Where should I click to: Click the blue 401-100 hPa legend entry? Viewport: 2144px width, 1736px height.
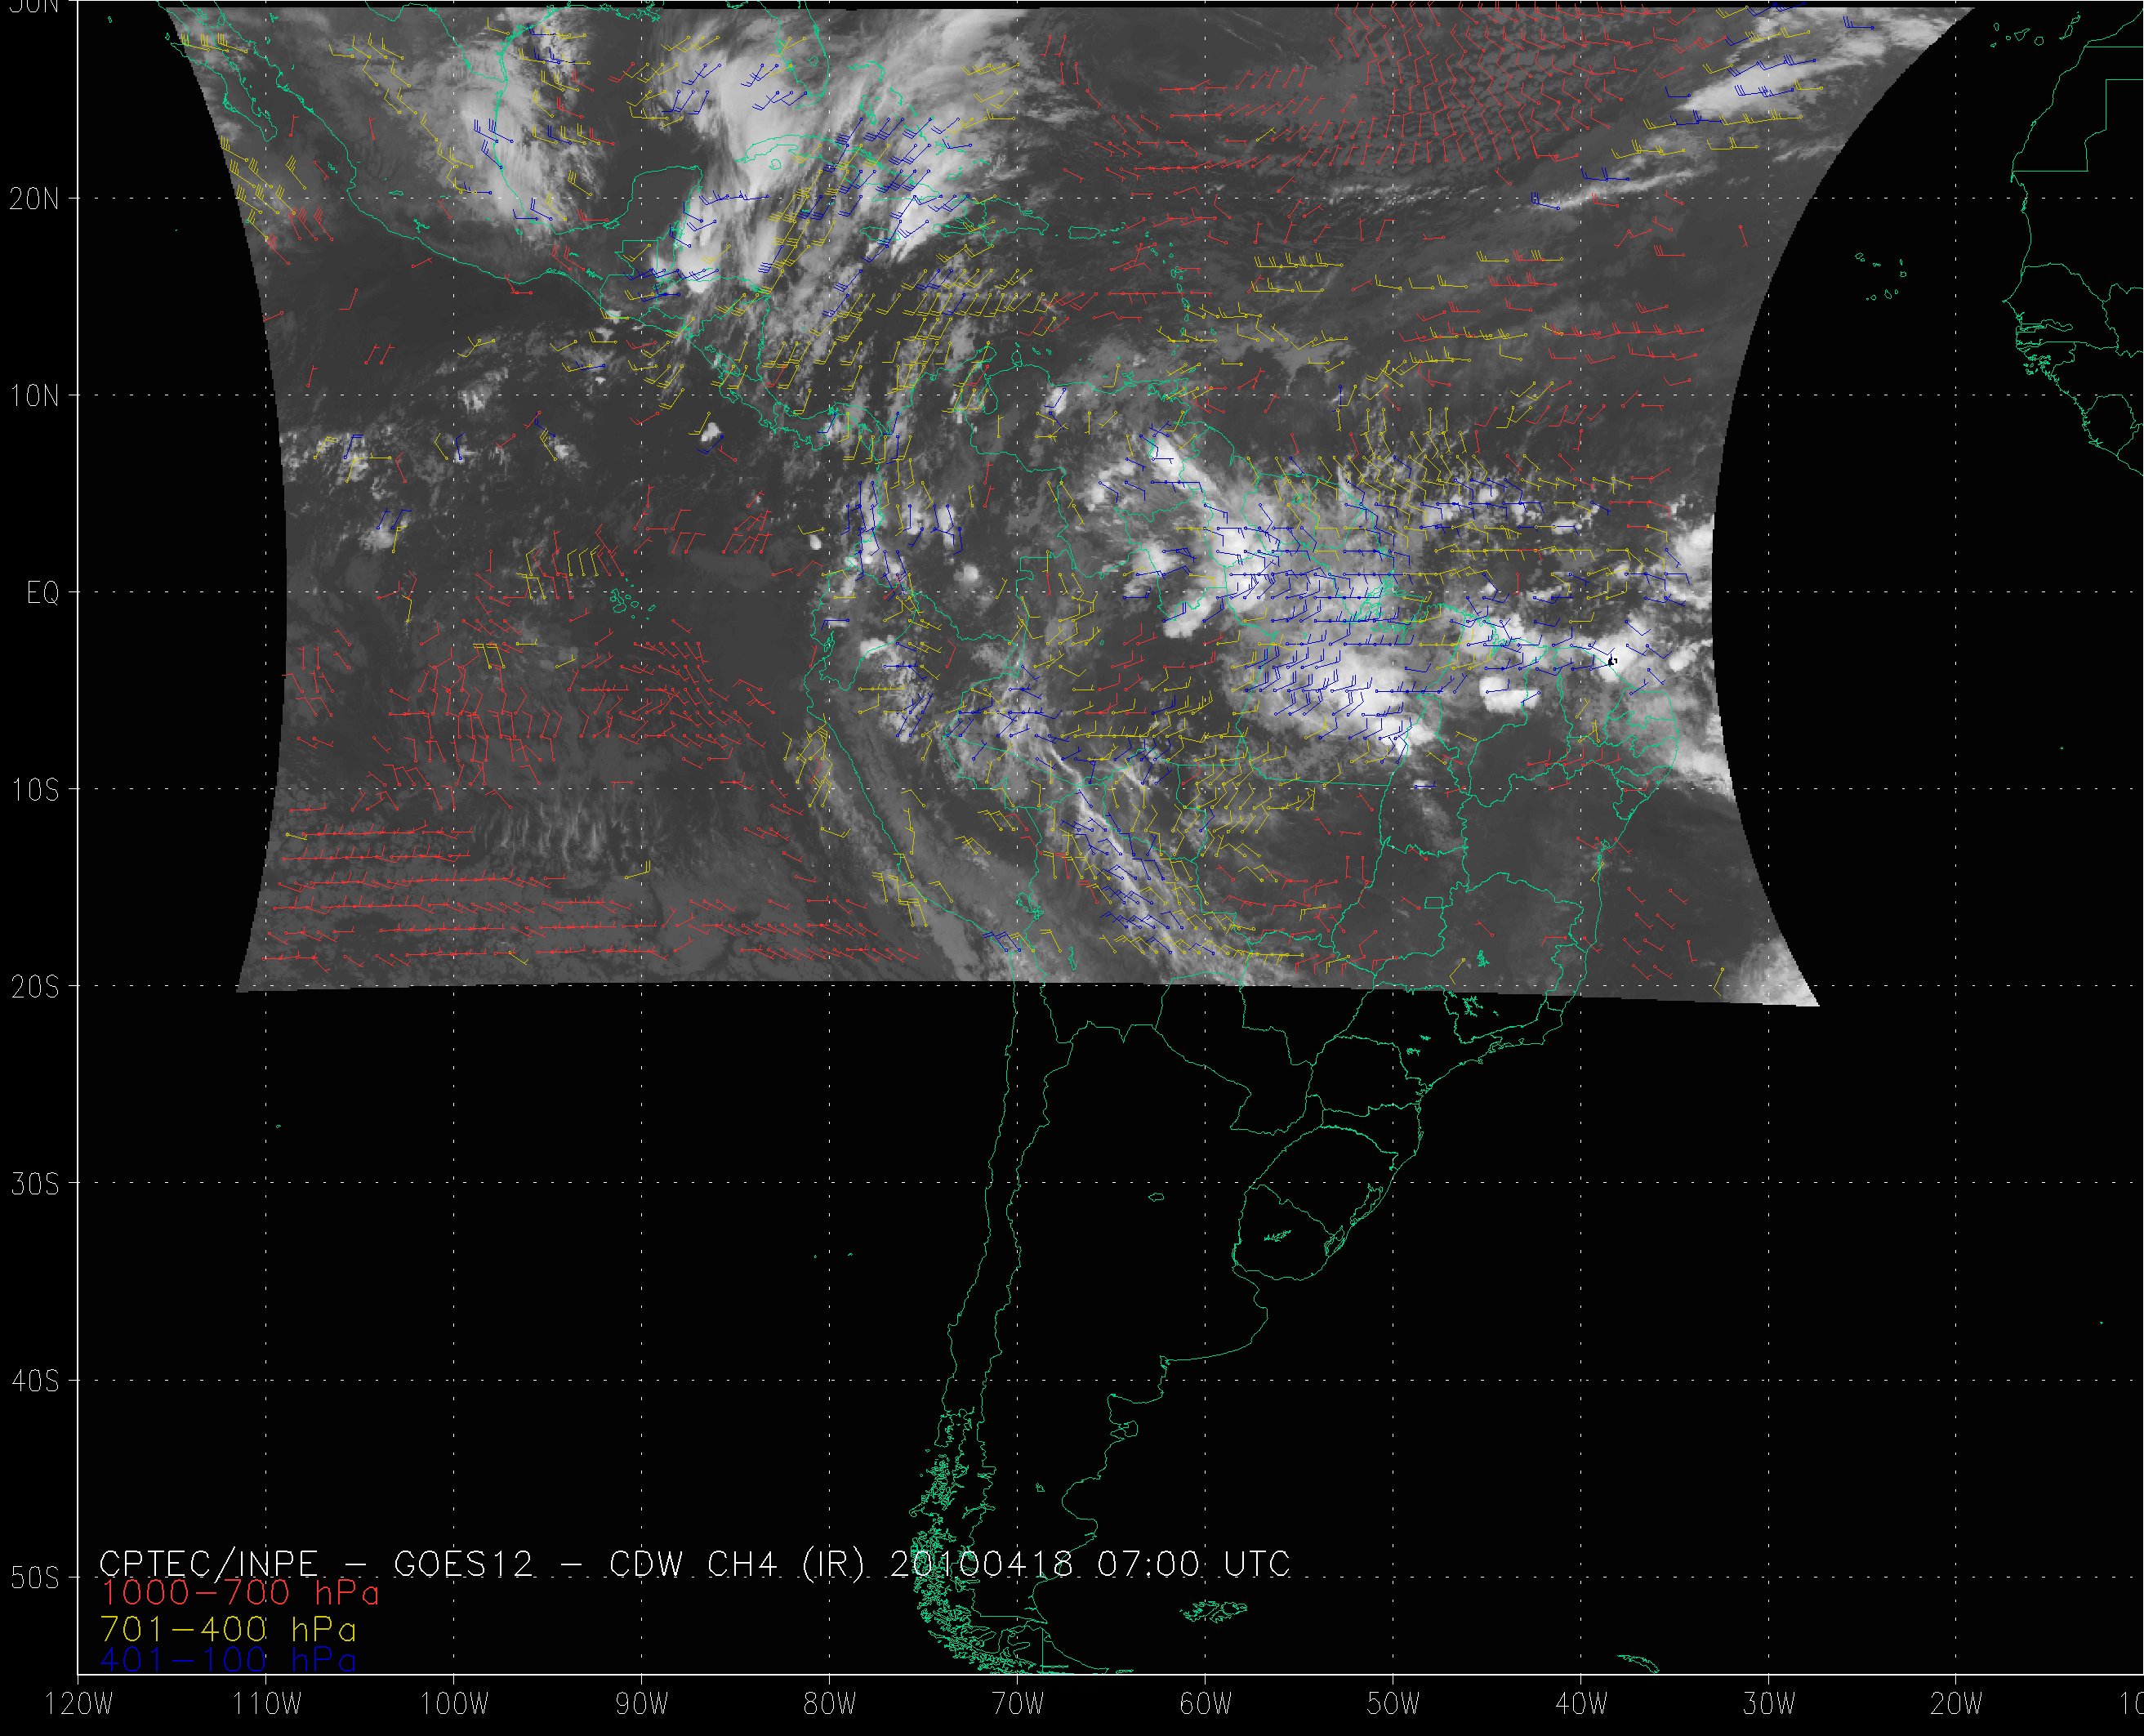pyautogui.click(x=228, y=1660)
